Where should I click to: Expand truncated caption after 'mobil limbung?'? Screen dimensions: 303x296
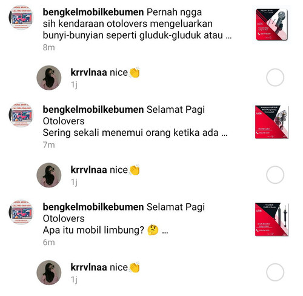(165, 230)
